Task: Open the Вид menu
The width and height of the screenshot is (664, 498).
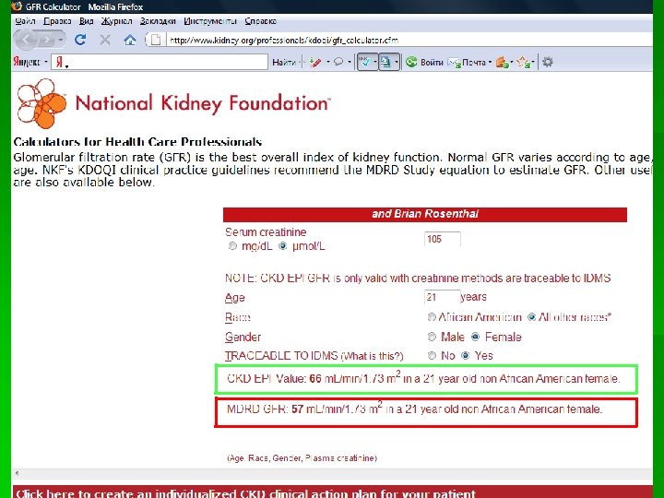Action: (86, 20)
